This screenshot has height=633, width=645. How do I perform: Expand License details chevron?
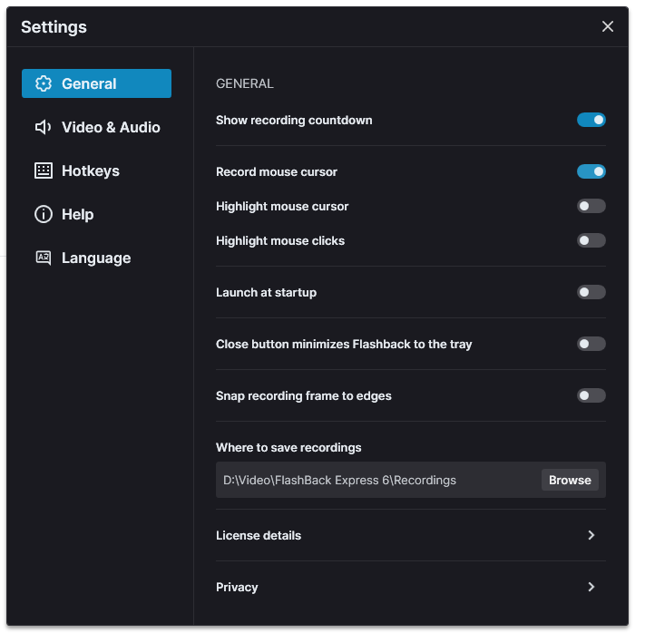(x=591, y=535)
